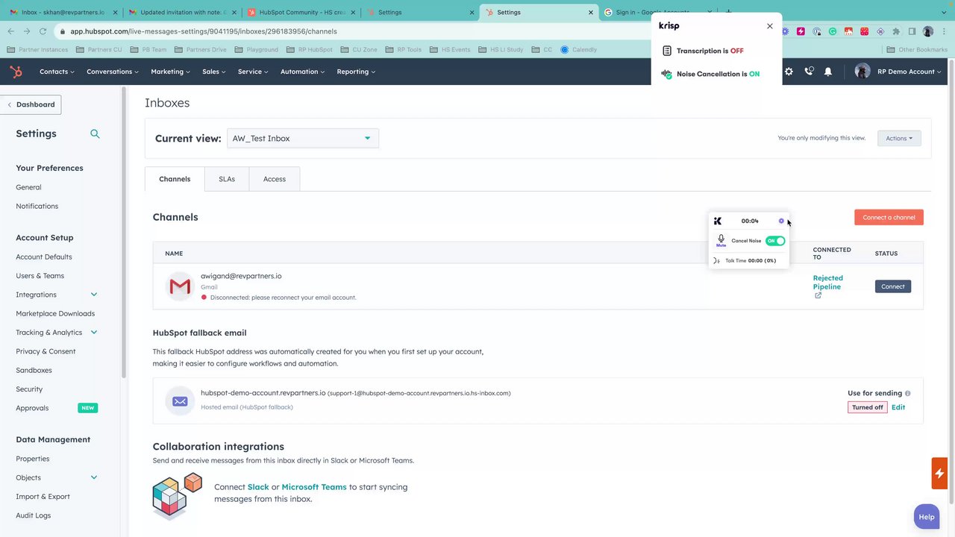Click the Gmail icon for awigand@revpartners.io
This screenshot has width=955, height=537.
coord(180,286)
